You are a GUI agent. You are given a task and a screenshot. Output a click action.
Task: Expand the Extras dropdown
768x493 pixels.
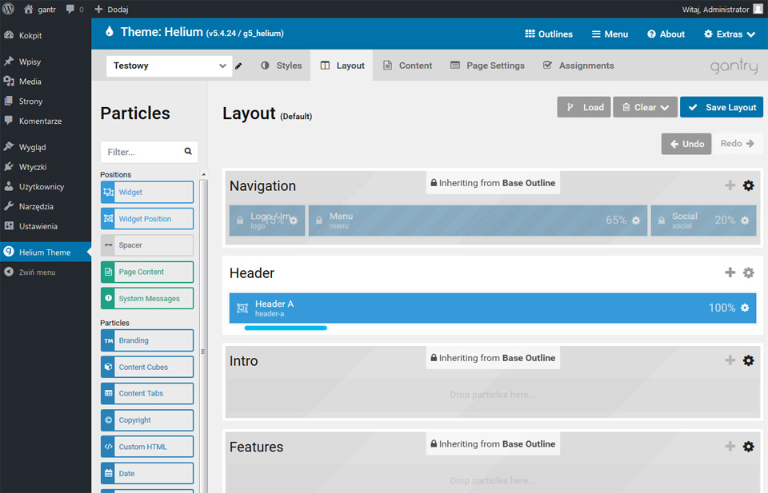click(730, 34)
